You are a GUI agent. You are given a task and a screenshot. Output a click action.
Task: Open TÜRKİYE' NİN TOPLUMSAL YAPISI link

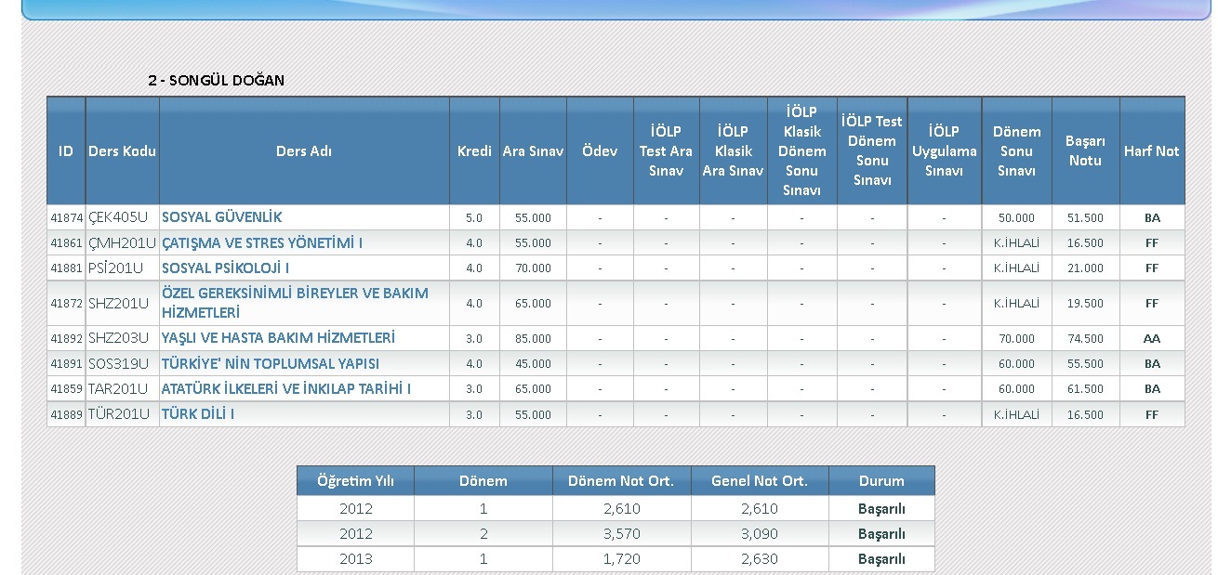[x=271, y=363]
